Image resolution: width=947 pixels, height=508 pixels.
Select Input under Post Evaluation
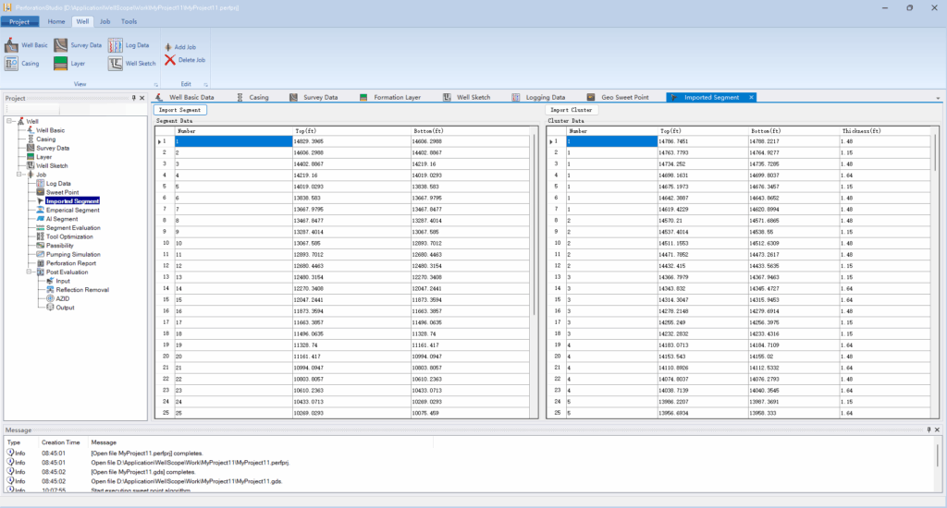click(x=63, y=281)
